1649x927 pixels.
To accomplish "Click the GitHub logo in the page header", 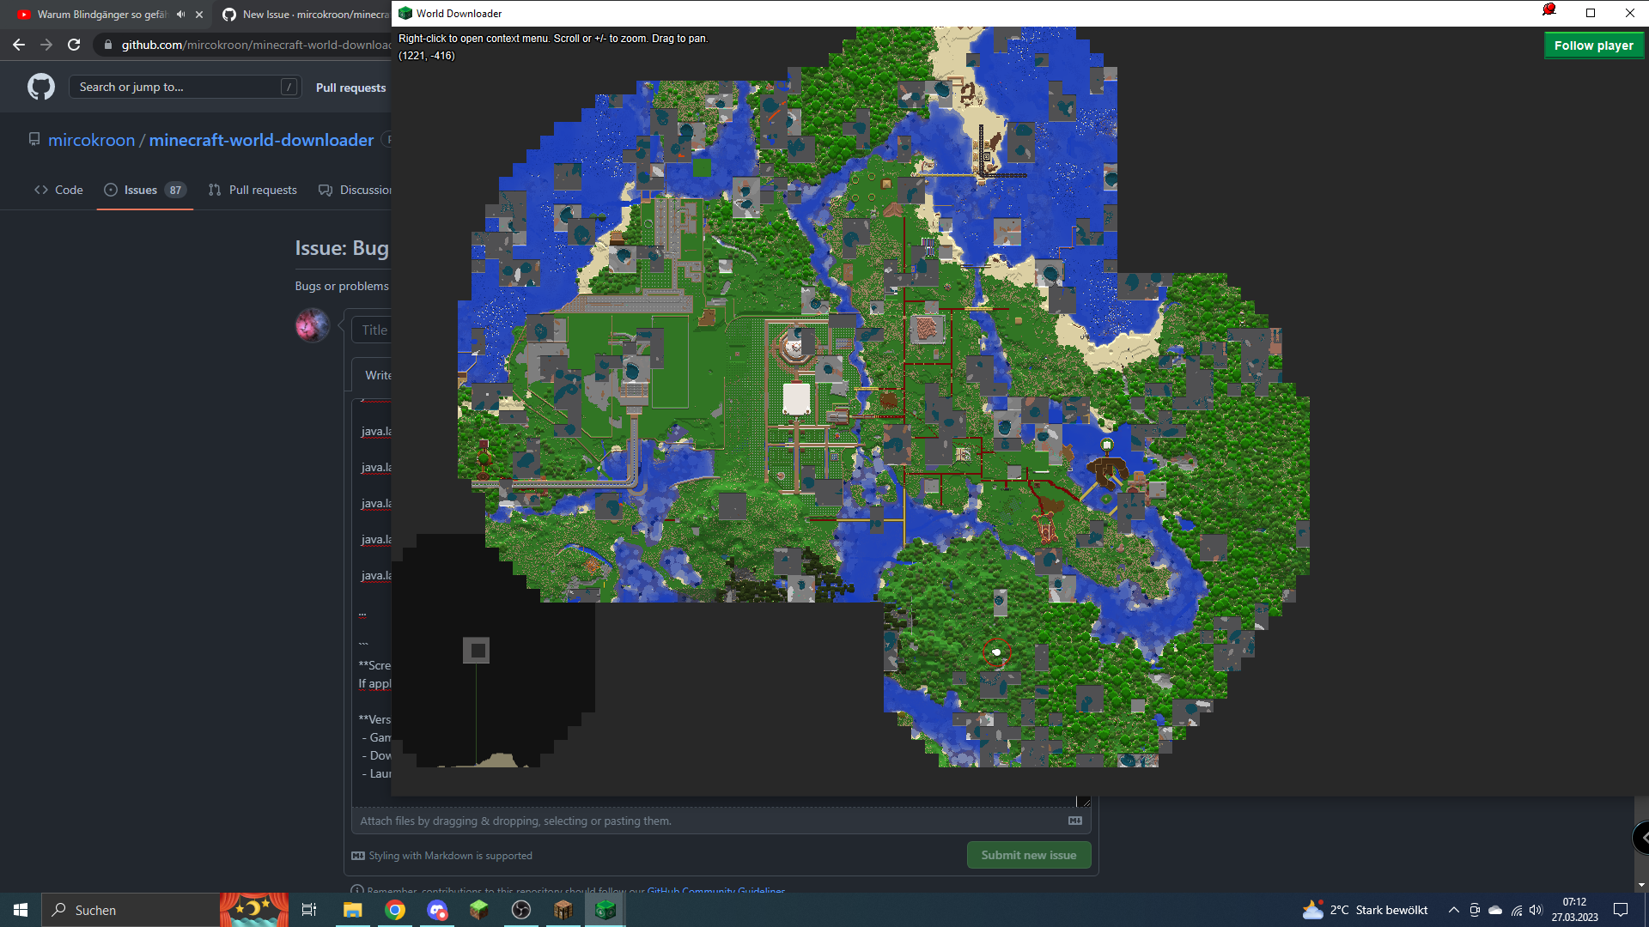I will 40,86.
